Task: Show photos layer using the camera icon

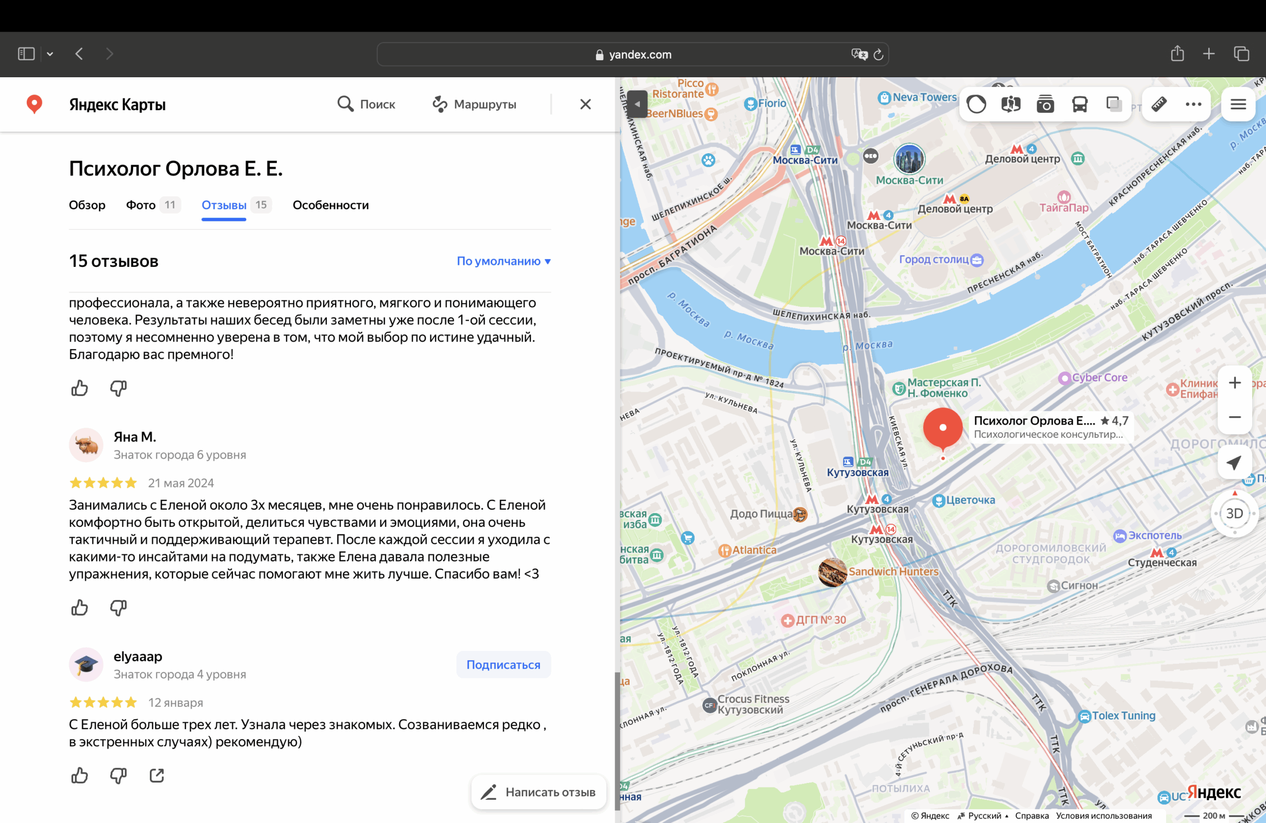Action: click(x=1045, y=104)
